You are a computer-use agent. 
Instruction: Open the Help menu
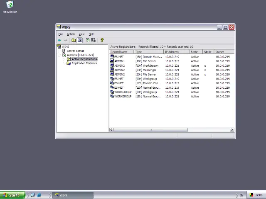click(91, 34)
